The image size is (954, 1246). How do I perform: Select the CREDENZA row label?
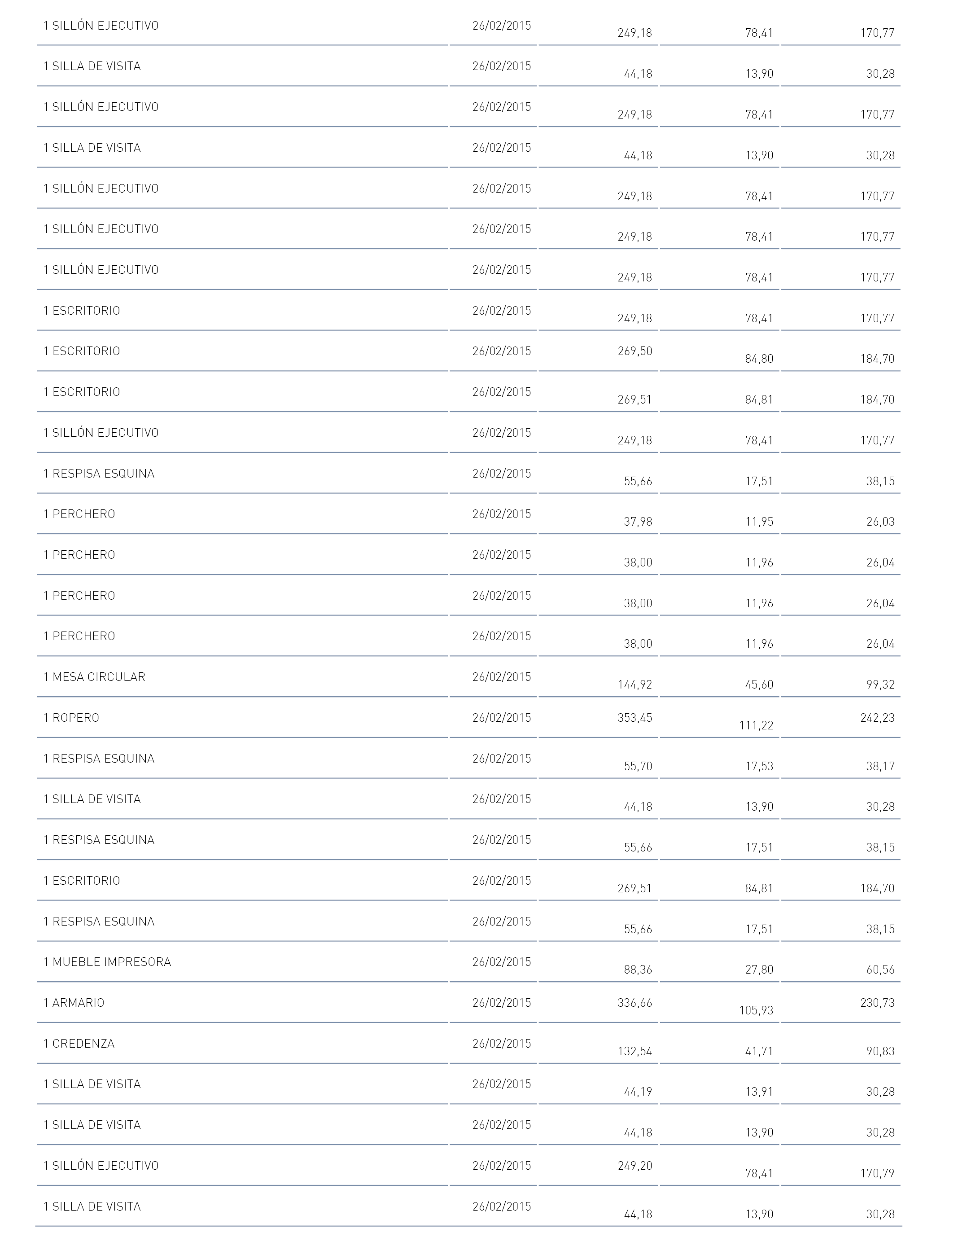[79, 1044]
